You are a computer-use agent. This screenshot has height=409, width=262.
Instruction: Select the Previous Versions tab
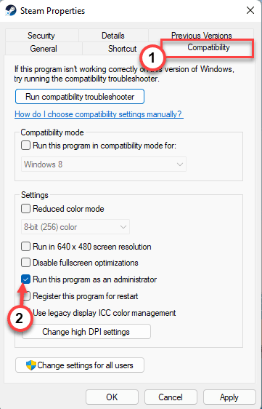tap(201, 35)
